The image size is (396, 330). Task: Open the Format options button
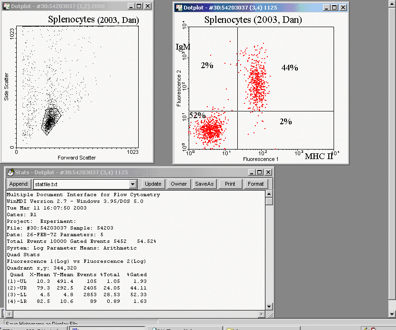[x=255, y=184]
